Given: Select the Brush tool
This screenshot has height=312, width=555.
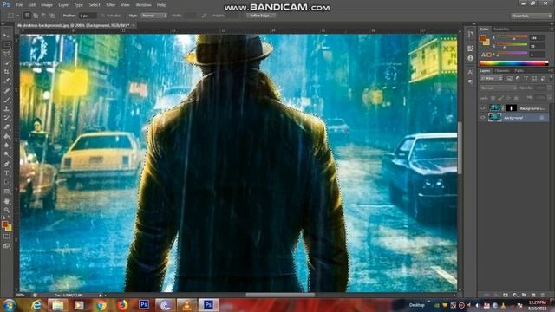Looking at the screenshot, I should [6, 100].
